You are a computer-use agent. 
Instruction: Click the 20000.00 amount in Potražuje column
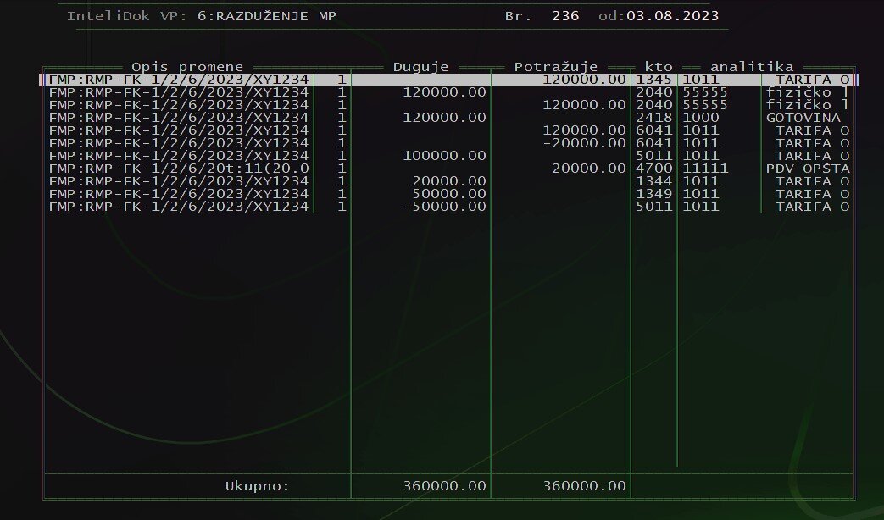588,169
